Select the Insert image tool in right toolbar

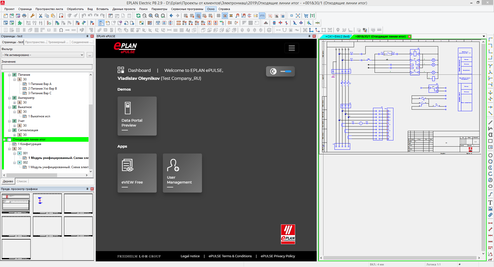point(490,209)
